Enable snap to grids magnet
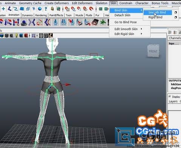Viewport: 181px width, 148px height. 67,9
